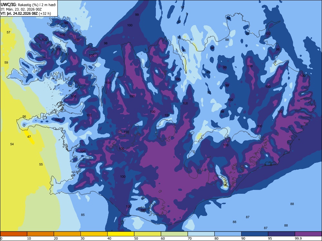Click the '95' legend tick label
This screenshot has height=241, width=322.
click(x=270, y=238)
